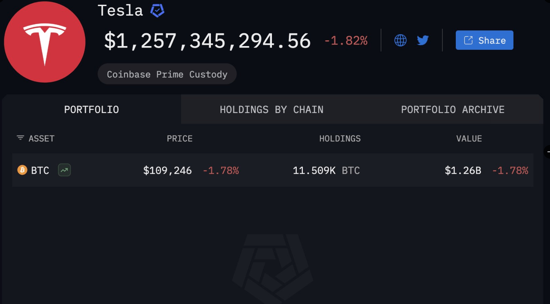This screenshot has height=304, width=550.
Task: Open the globe website icon
Action: [x=400, y=40]
